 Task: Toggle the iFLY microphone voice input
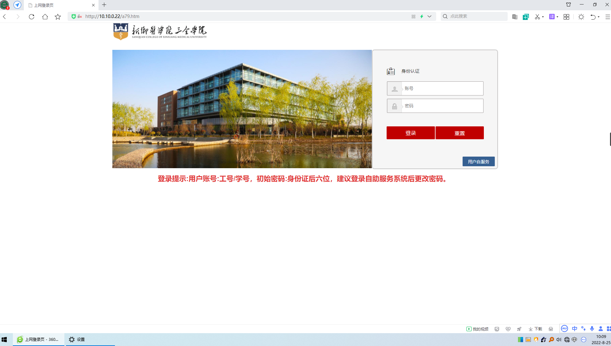pyautogui.click(x=592, y=329)
